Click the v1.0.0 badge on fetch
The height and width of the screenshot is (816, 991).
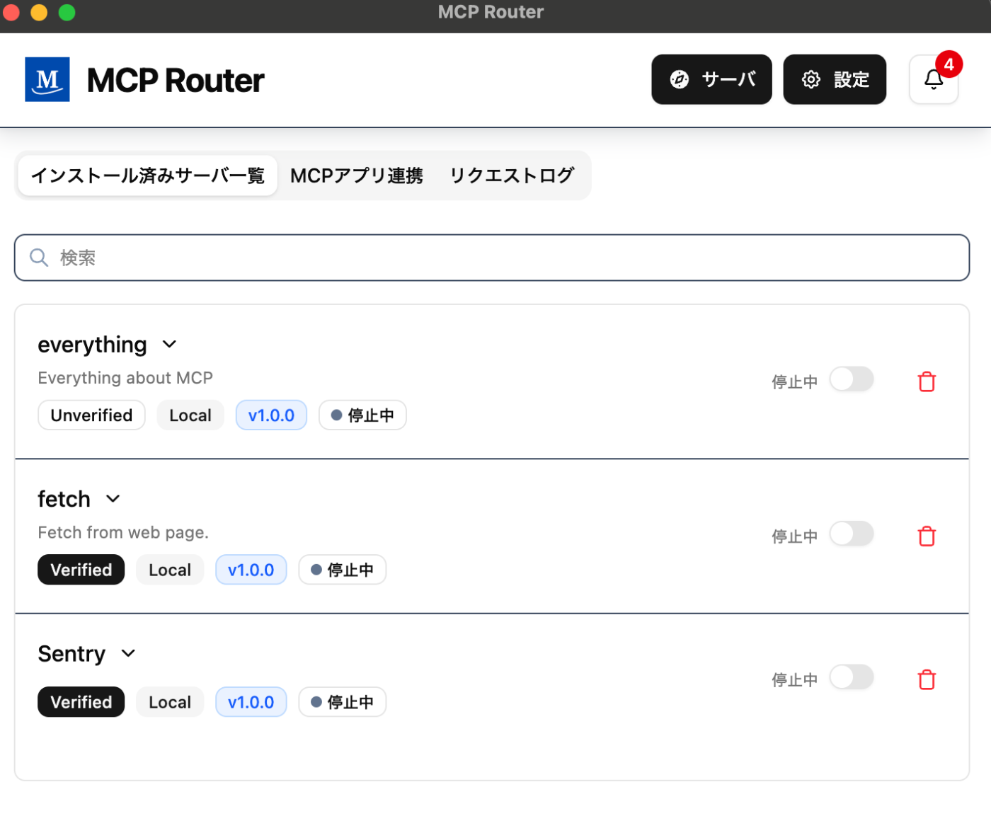pos(251,570)
